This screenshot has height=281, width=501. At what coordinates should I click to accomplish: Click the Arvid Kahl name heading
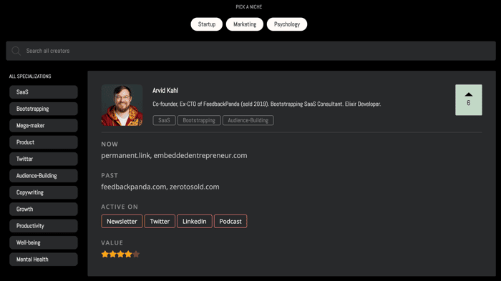pyautogui.click(x=165, y=91)
